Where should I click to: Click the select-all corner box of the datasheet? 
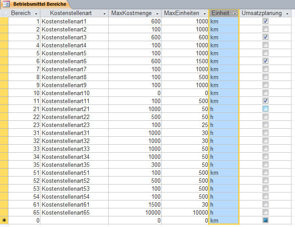click(4, 13)
